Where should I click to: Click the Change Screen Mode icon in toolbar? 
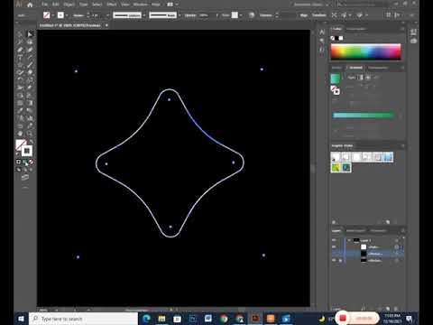[x=25, y=178]
